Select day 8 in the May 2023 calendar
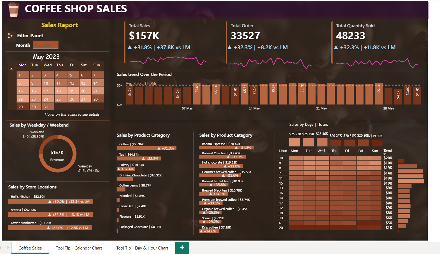This screenshot has height=254, width=440. 23,83
